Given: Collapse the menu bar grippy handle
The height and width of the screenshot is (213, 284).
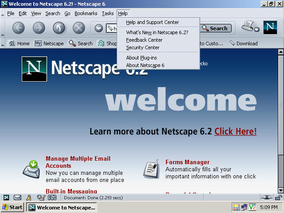Looking at the screenshot, I should 3,13.
